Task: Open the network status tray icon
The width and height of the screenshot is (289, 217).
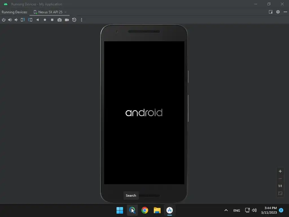Action: point(247,210)
